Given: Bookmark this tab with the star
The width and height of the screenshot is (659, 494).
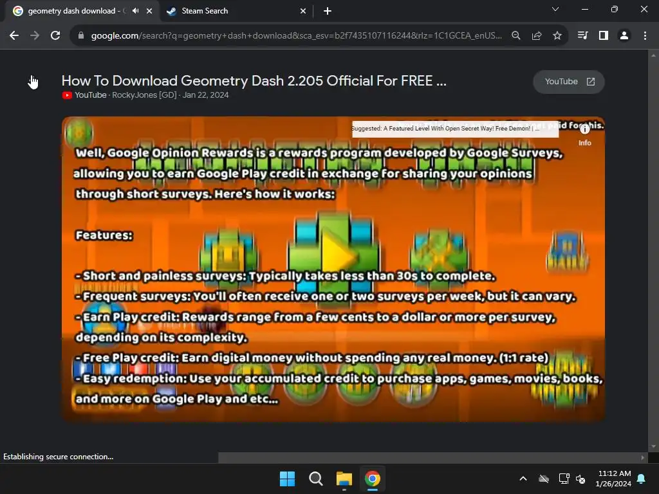Looking at the screenshot, I should (557, 36).
